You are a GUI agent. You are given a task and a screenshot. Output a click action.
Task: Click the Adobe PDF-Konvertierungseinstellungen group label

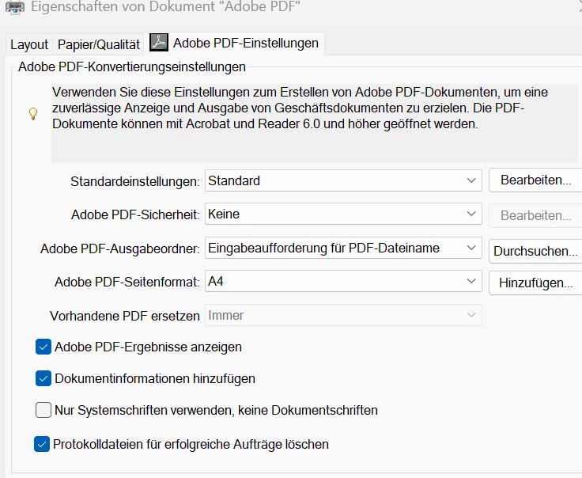pyautogui.click(x=132, y=66)
